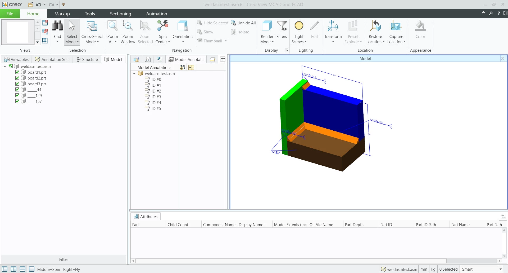Click the grid tile views icon

[45, 41]
